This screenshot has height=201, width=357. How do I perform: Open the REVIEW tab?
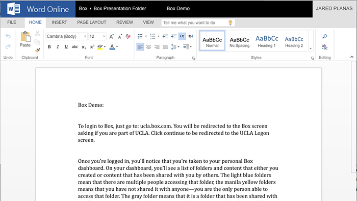[124, 22]
